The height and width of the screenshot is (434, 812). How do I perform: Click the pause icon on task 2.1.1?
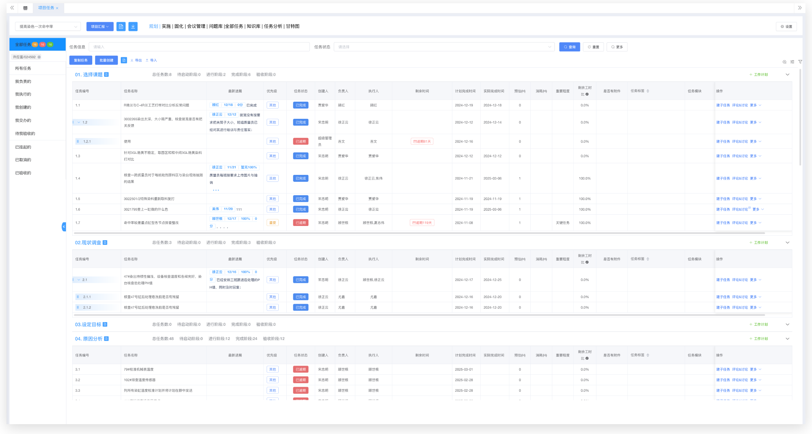78,297
